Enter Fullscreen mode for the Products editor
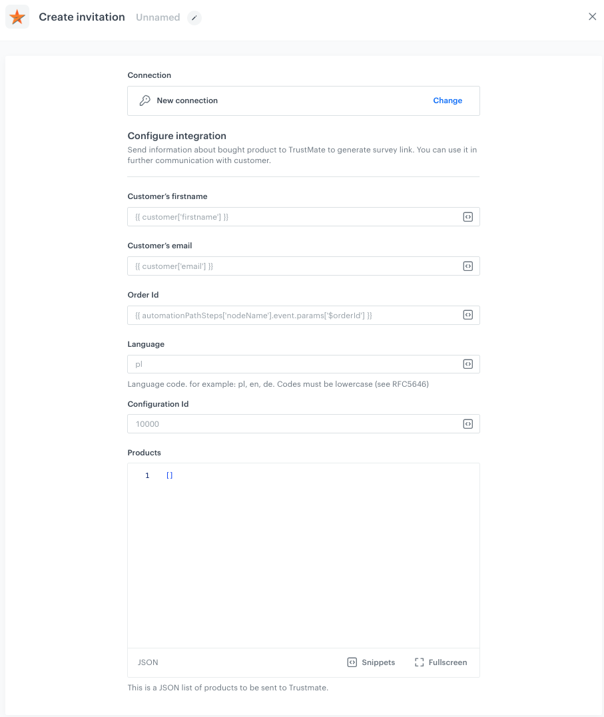Screen dimensions: 604x717 click(x=440, y=662)
